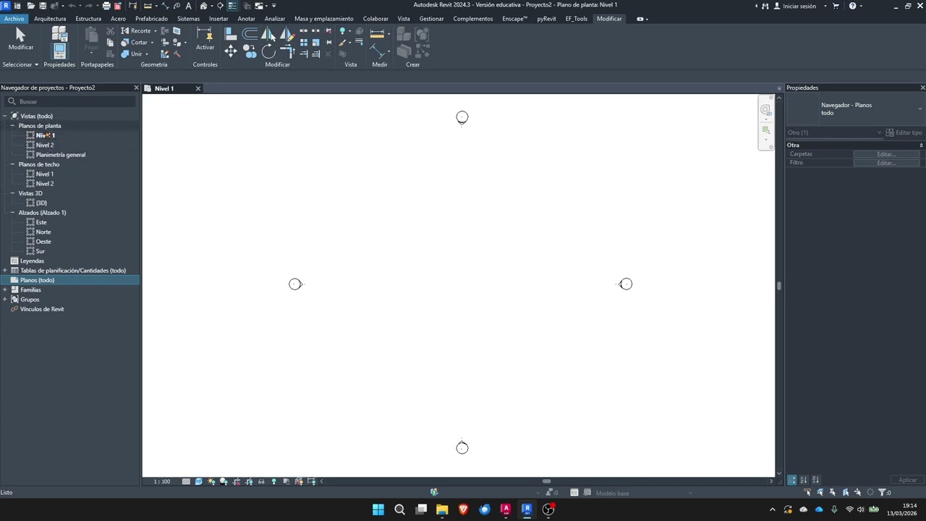Click the visual style cube icon
The width and height of the screenshot is (926, 521).
[198, 481]
